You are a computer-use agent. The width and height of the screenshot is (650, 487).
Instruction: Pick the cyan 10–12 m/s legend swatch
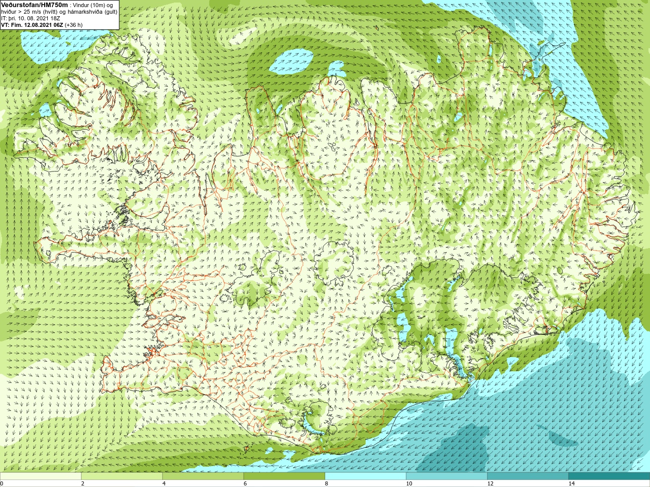coord(447,476)
